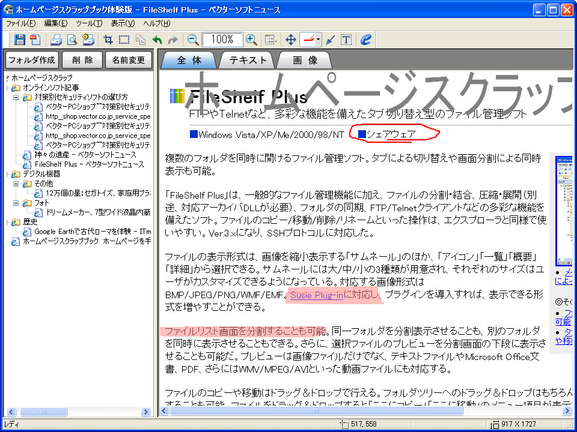Collapse the その他 folder node

pyautogui.click(x=16, y=184)
